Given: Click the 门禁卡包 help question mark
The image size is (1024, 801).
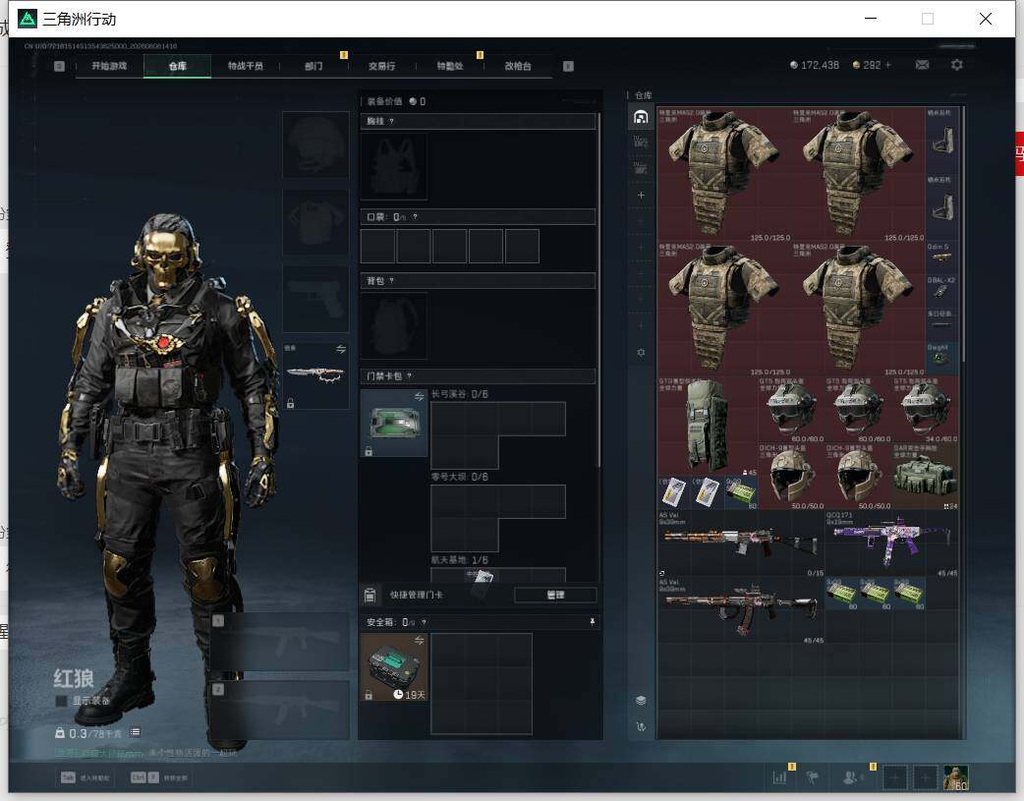Looking at the screenshot, I should pos(410,376).
